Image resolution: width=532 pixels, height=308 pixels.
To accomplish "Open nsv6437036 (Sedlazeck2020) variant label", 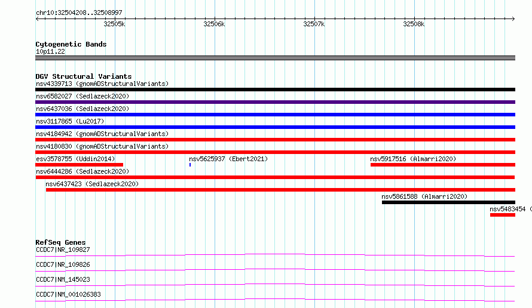I will coord(82,109).
